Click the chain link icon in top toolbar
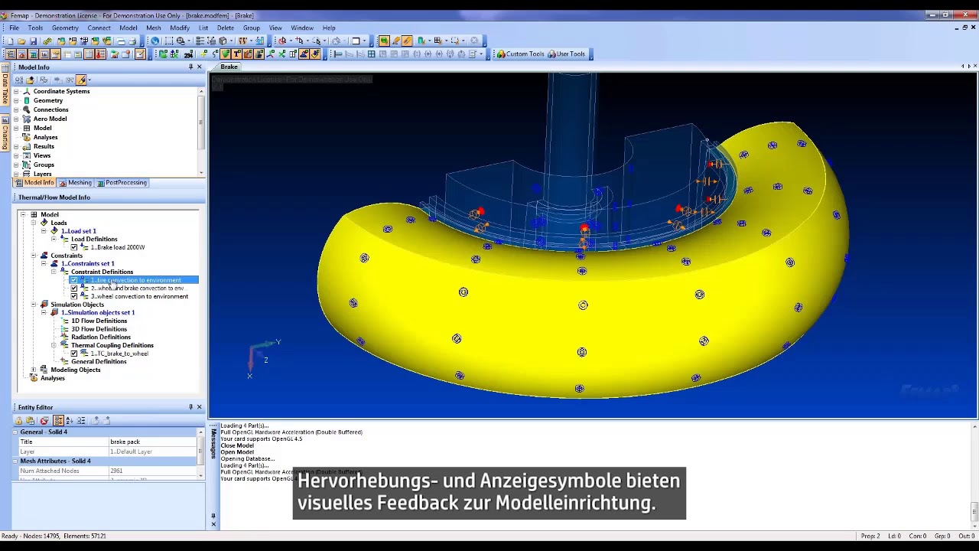The width and height of the screenshot is (979, 551). [x=47, y=41]
